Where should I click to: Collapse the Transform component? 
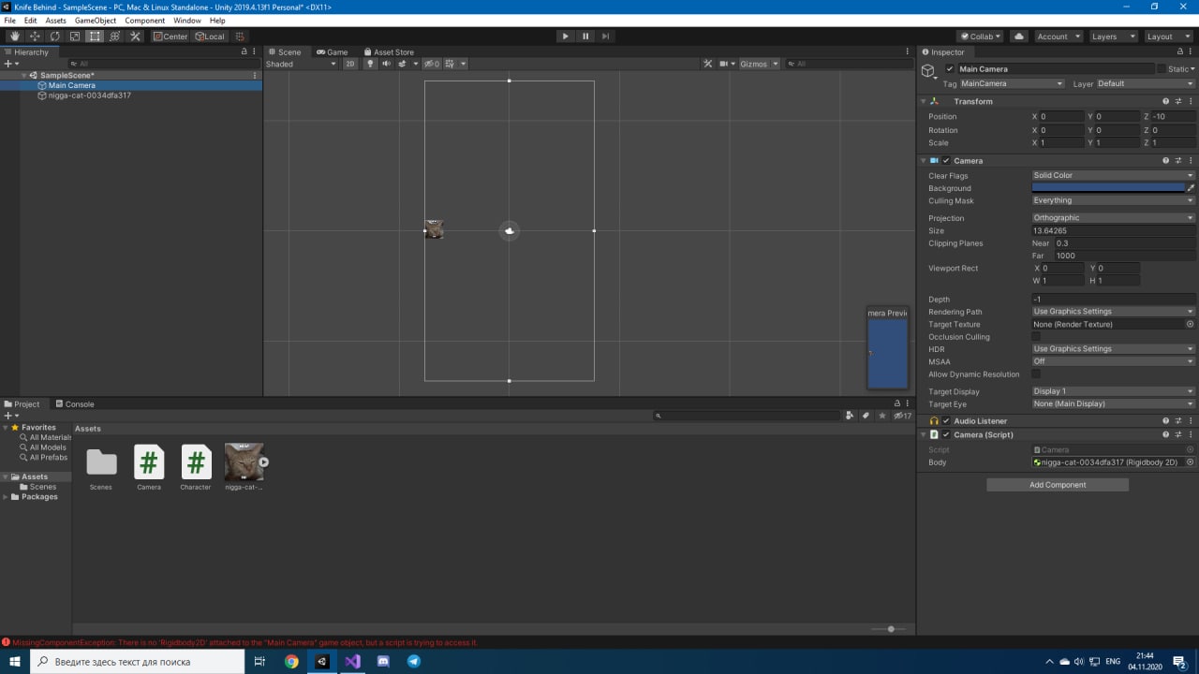coord(924,101)
